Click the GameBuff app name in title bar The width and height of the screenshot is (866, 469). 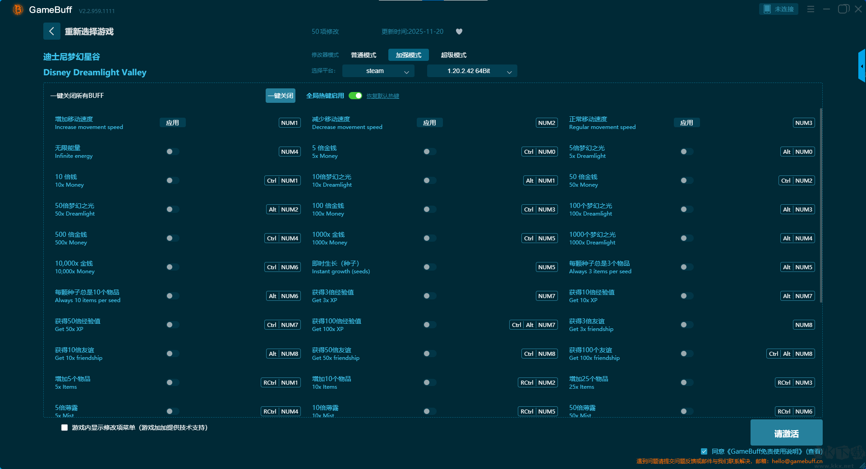coord(51,9)
